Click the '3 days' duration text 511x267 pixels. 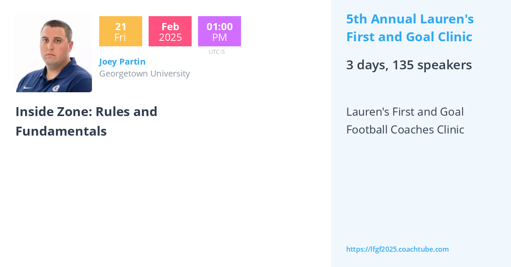point(367,65)
